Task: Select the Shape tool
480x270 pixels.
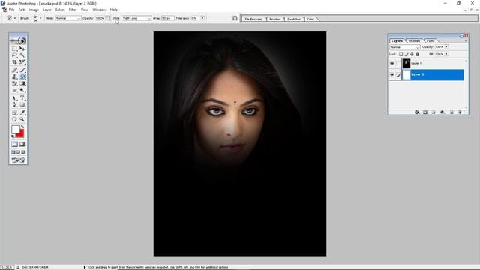Action: (x=22, y=105)
